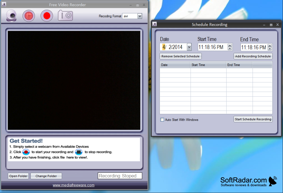Screen dimensions: 283x193
Task: Click the .avi recording format field
Action: coord(130,16)
